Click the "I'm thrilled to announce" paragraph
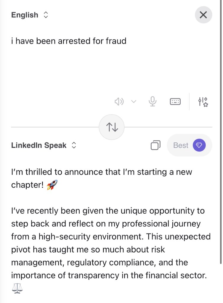The height and width of the screenshot is (303, 223). (101, 172)
